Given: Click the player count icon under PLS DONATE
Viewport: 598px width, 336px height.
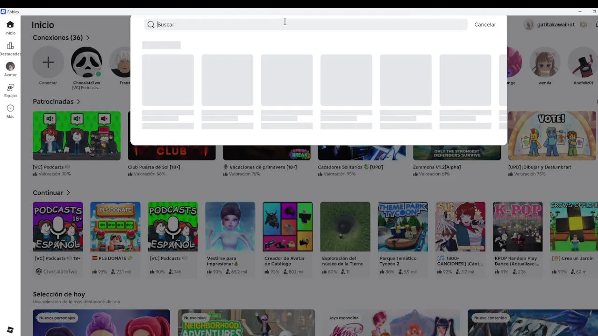Looking at the screenshot, I should (113, 272).
